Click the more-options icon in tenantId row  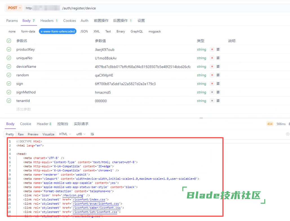tap(218, 101)
